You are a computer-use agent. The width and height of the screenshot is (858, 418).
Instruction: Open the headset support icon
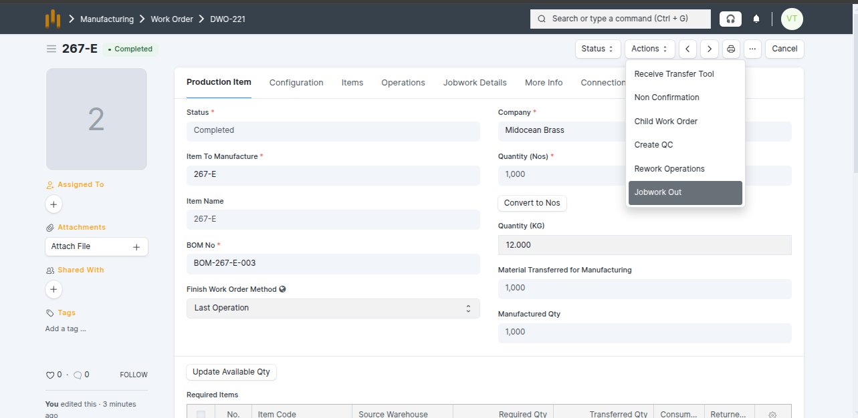click(730, 19)
